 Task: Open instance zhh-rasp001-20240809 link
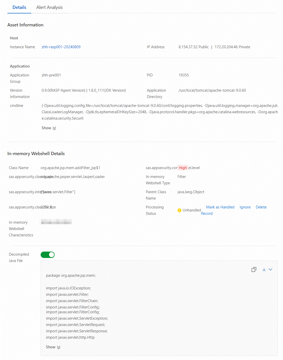click(x=61, y=47)
